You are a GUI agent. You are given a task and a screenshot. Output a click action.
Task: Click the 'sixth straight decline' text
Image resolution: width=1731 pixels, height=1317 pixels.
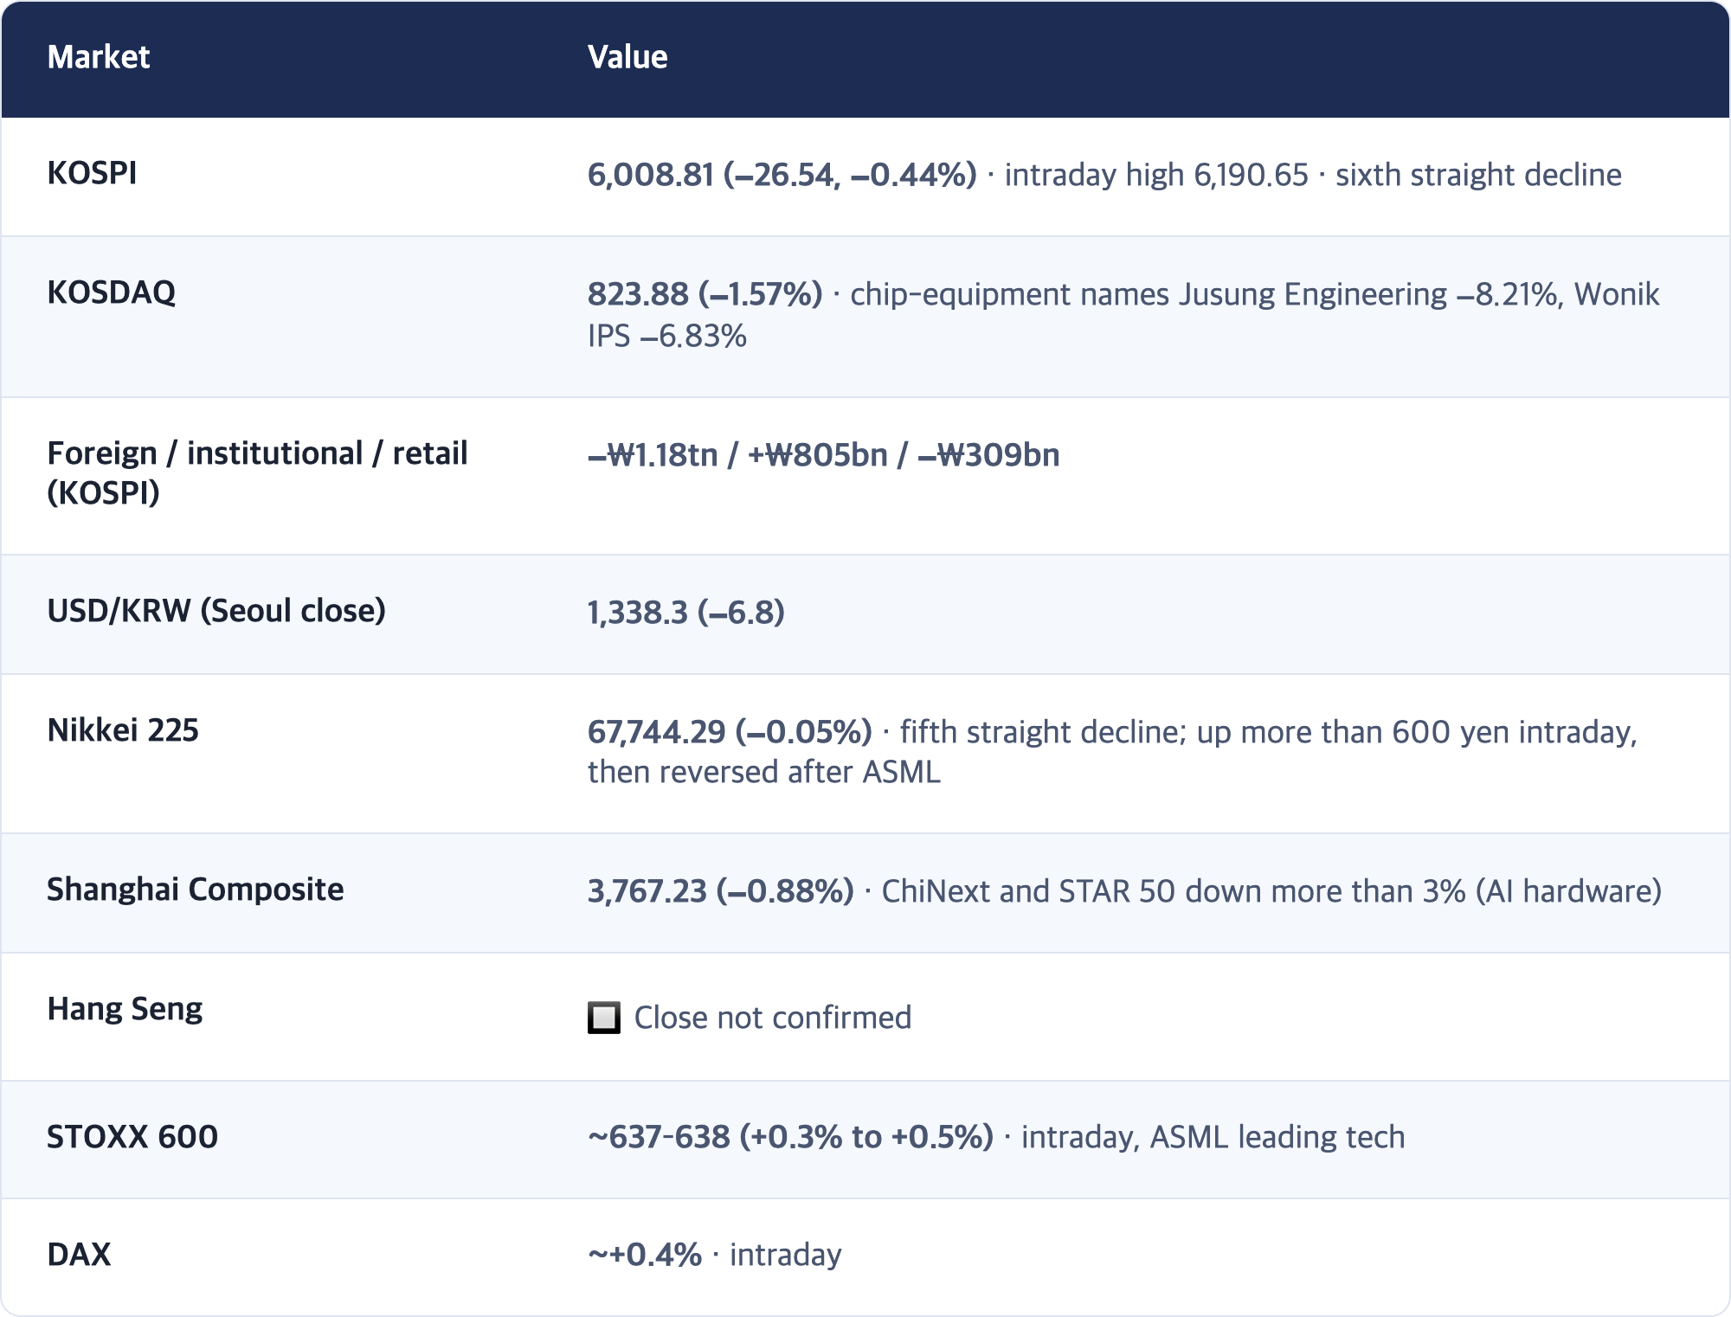1478,175
